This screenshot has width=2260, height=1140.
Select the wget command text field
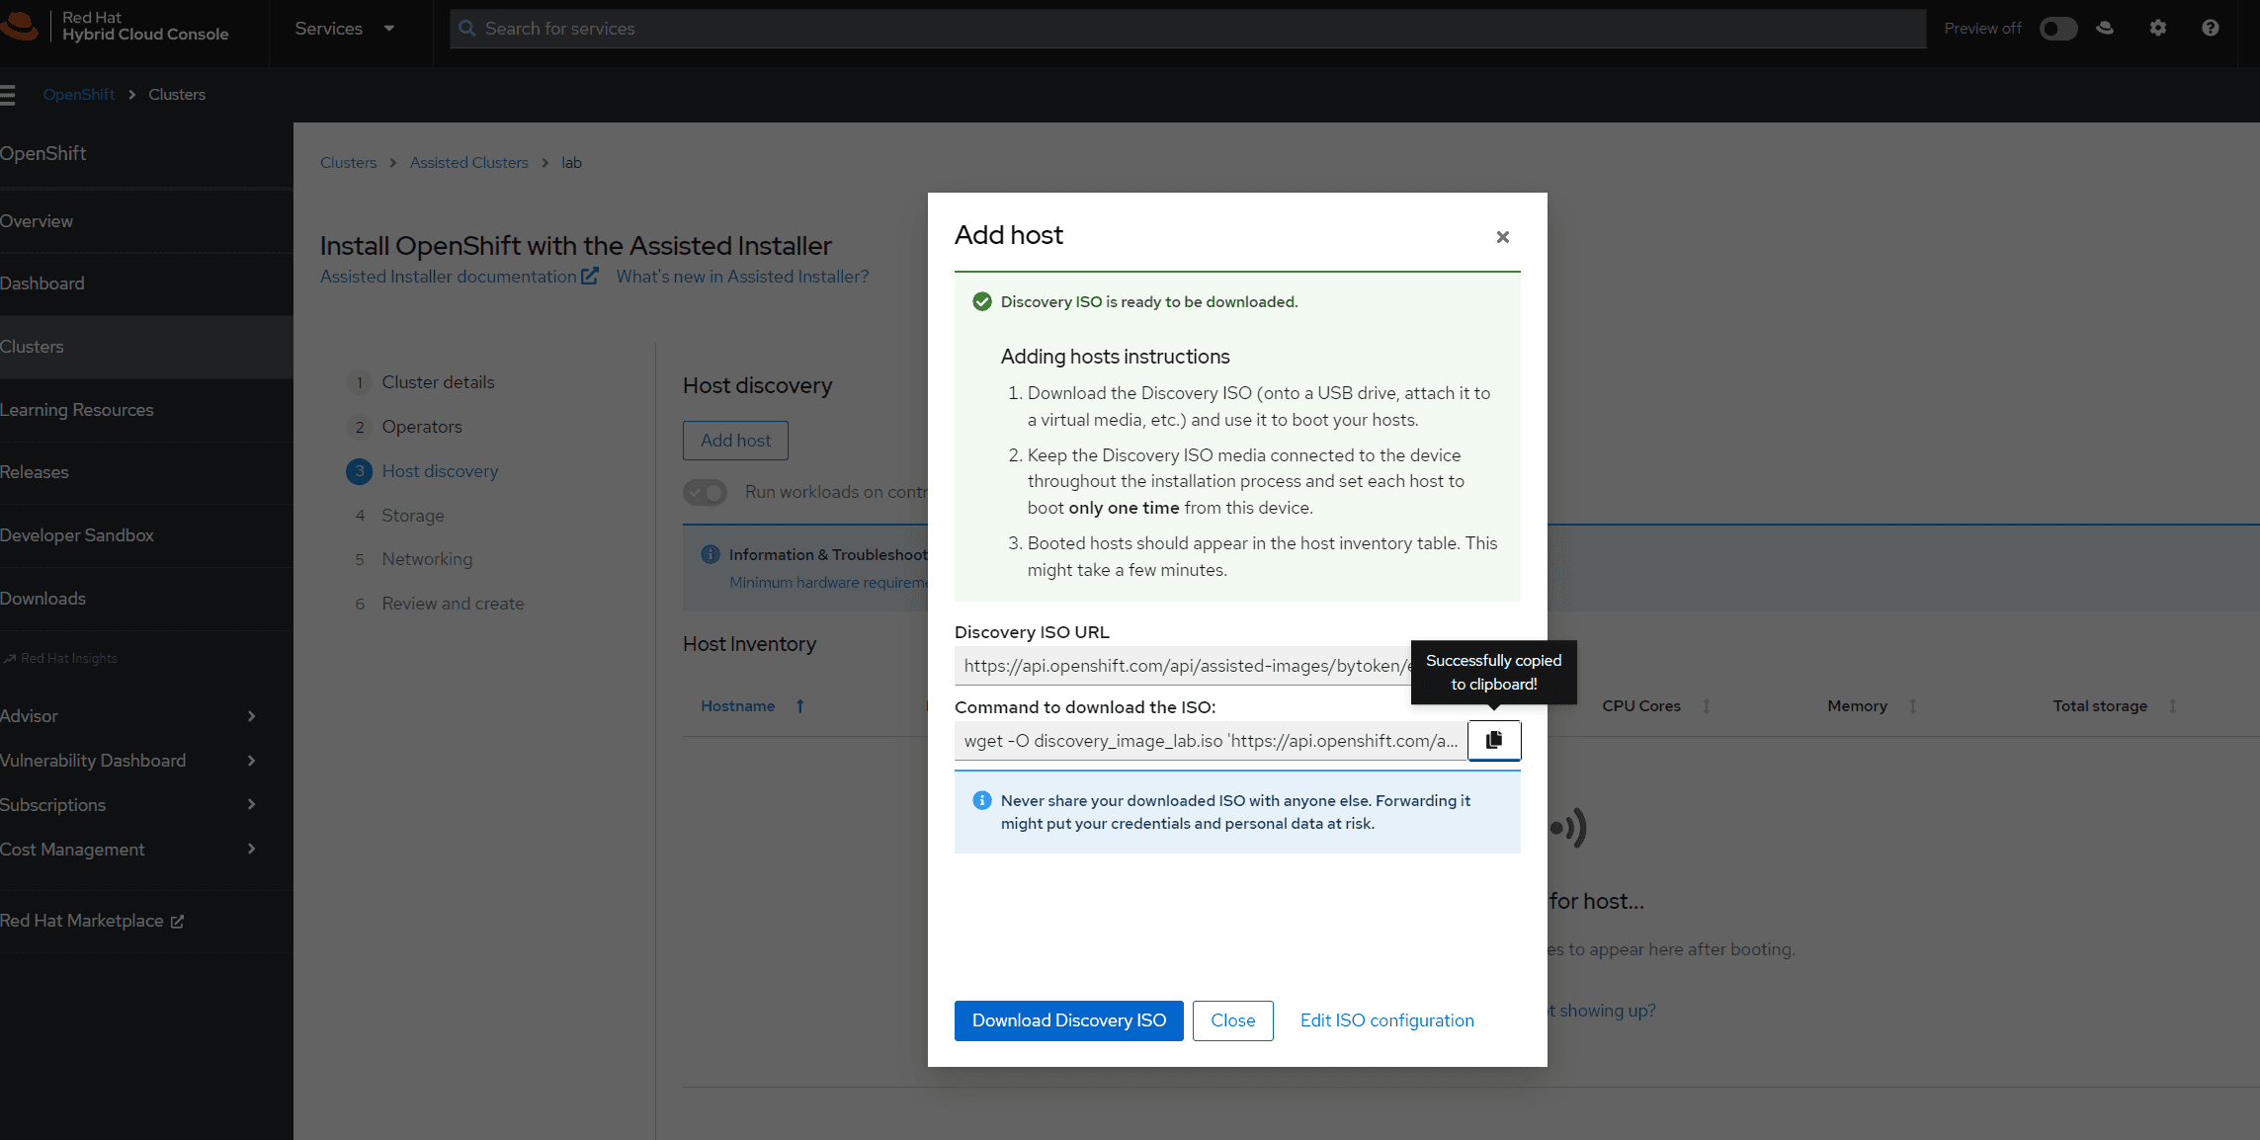coord(1211,741)
